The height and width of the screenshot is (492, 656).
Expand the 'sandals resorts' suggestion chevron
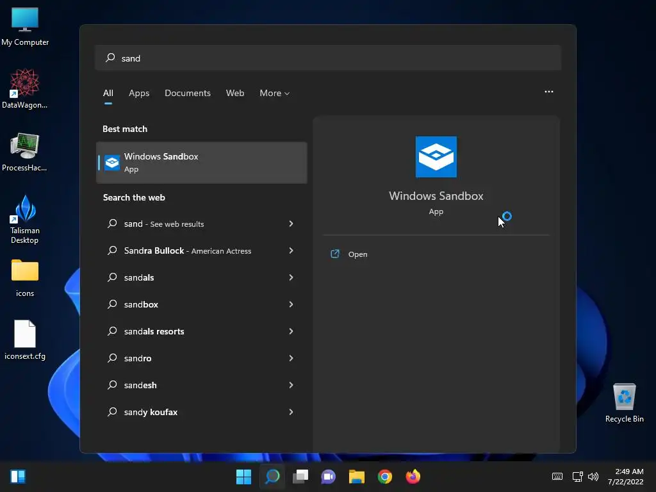click(x=291, y=331)
